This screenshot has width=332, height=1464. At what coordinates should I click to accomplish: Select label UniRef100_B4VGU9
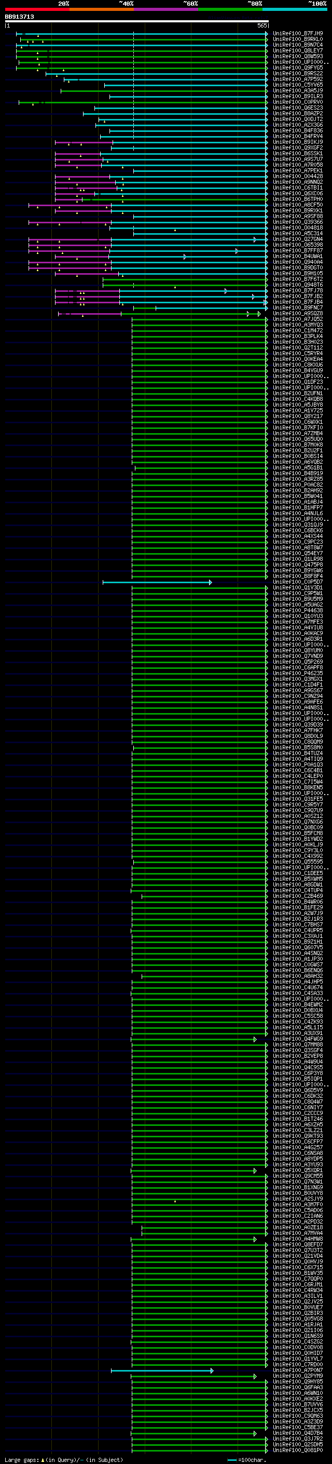298,371
